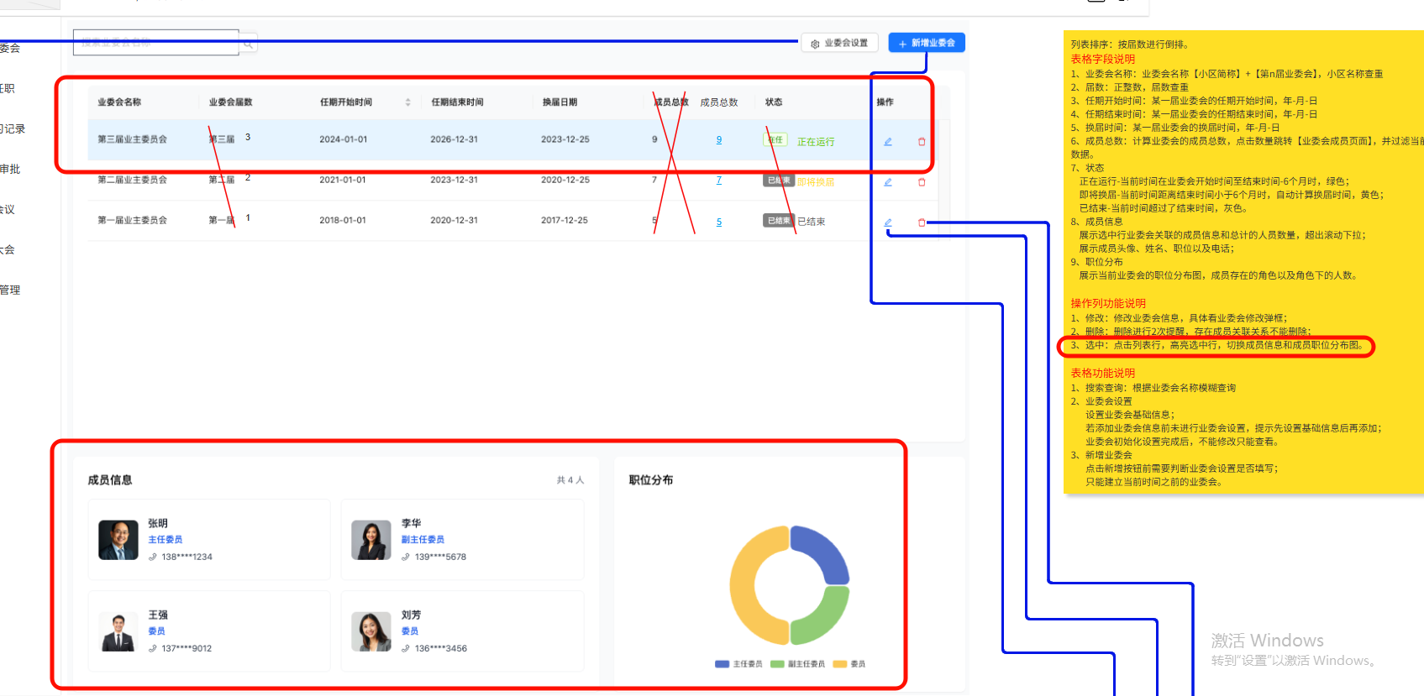
Task: Click 新增业委会 button
Action: tap(927, 43)
